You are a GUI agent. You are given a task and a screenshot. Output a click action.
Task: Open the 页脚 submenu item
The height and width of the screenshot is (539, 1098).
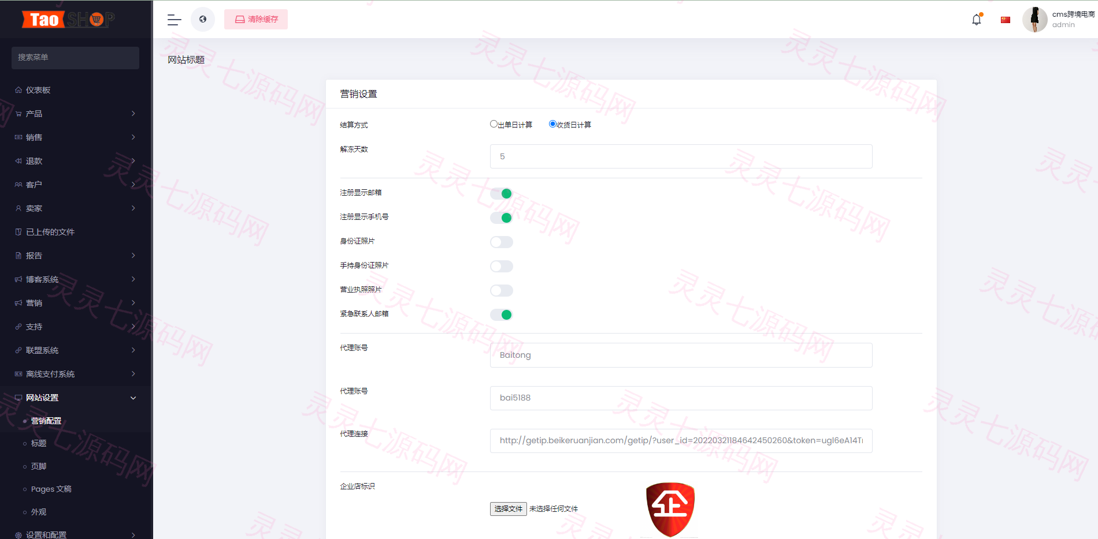(39, 466)
